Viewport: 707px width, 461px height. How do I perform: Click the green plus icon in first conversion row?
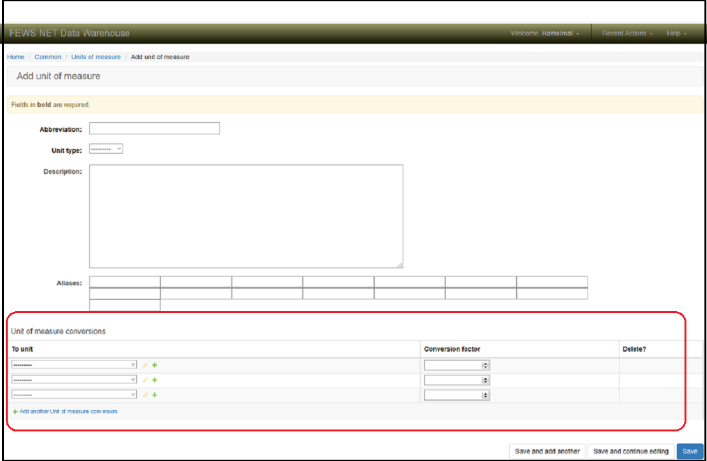155,365
